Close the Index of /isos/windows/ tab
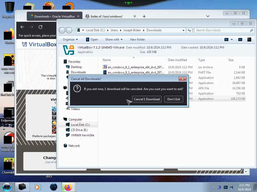257x192 pixels. point(135,16)
